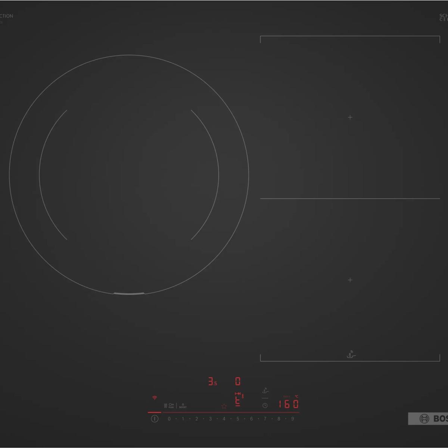Tap the star favourite symbol
This screenshot has width=448, height=448.
pos(224,406)
